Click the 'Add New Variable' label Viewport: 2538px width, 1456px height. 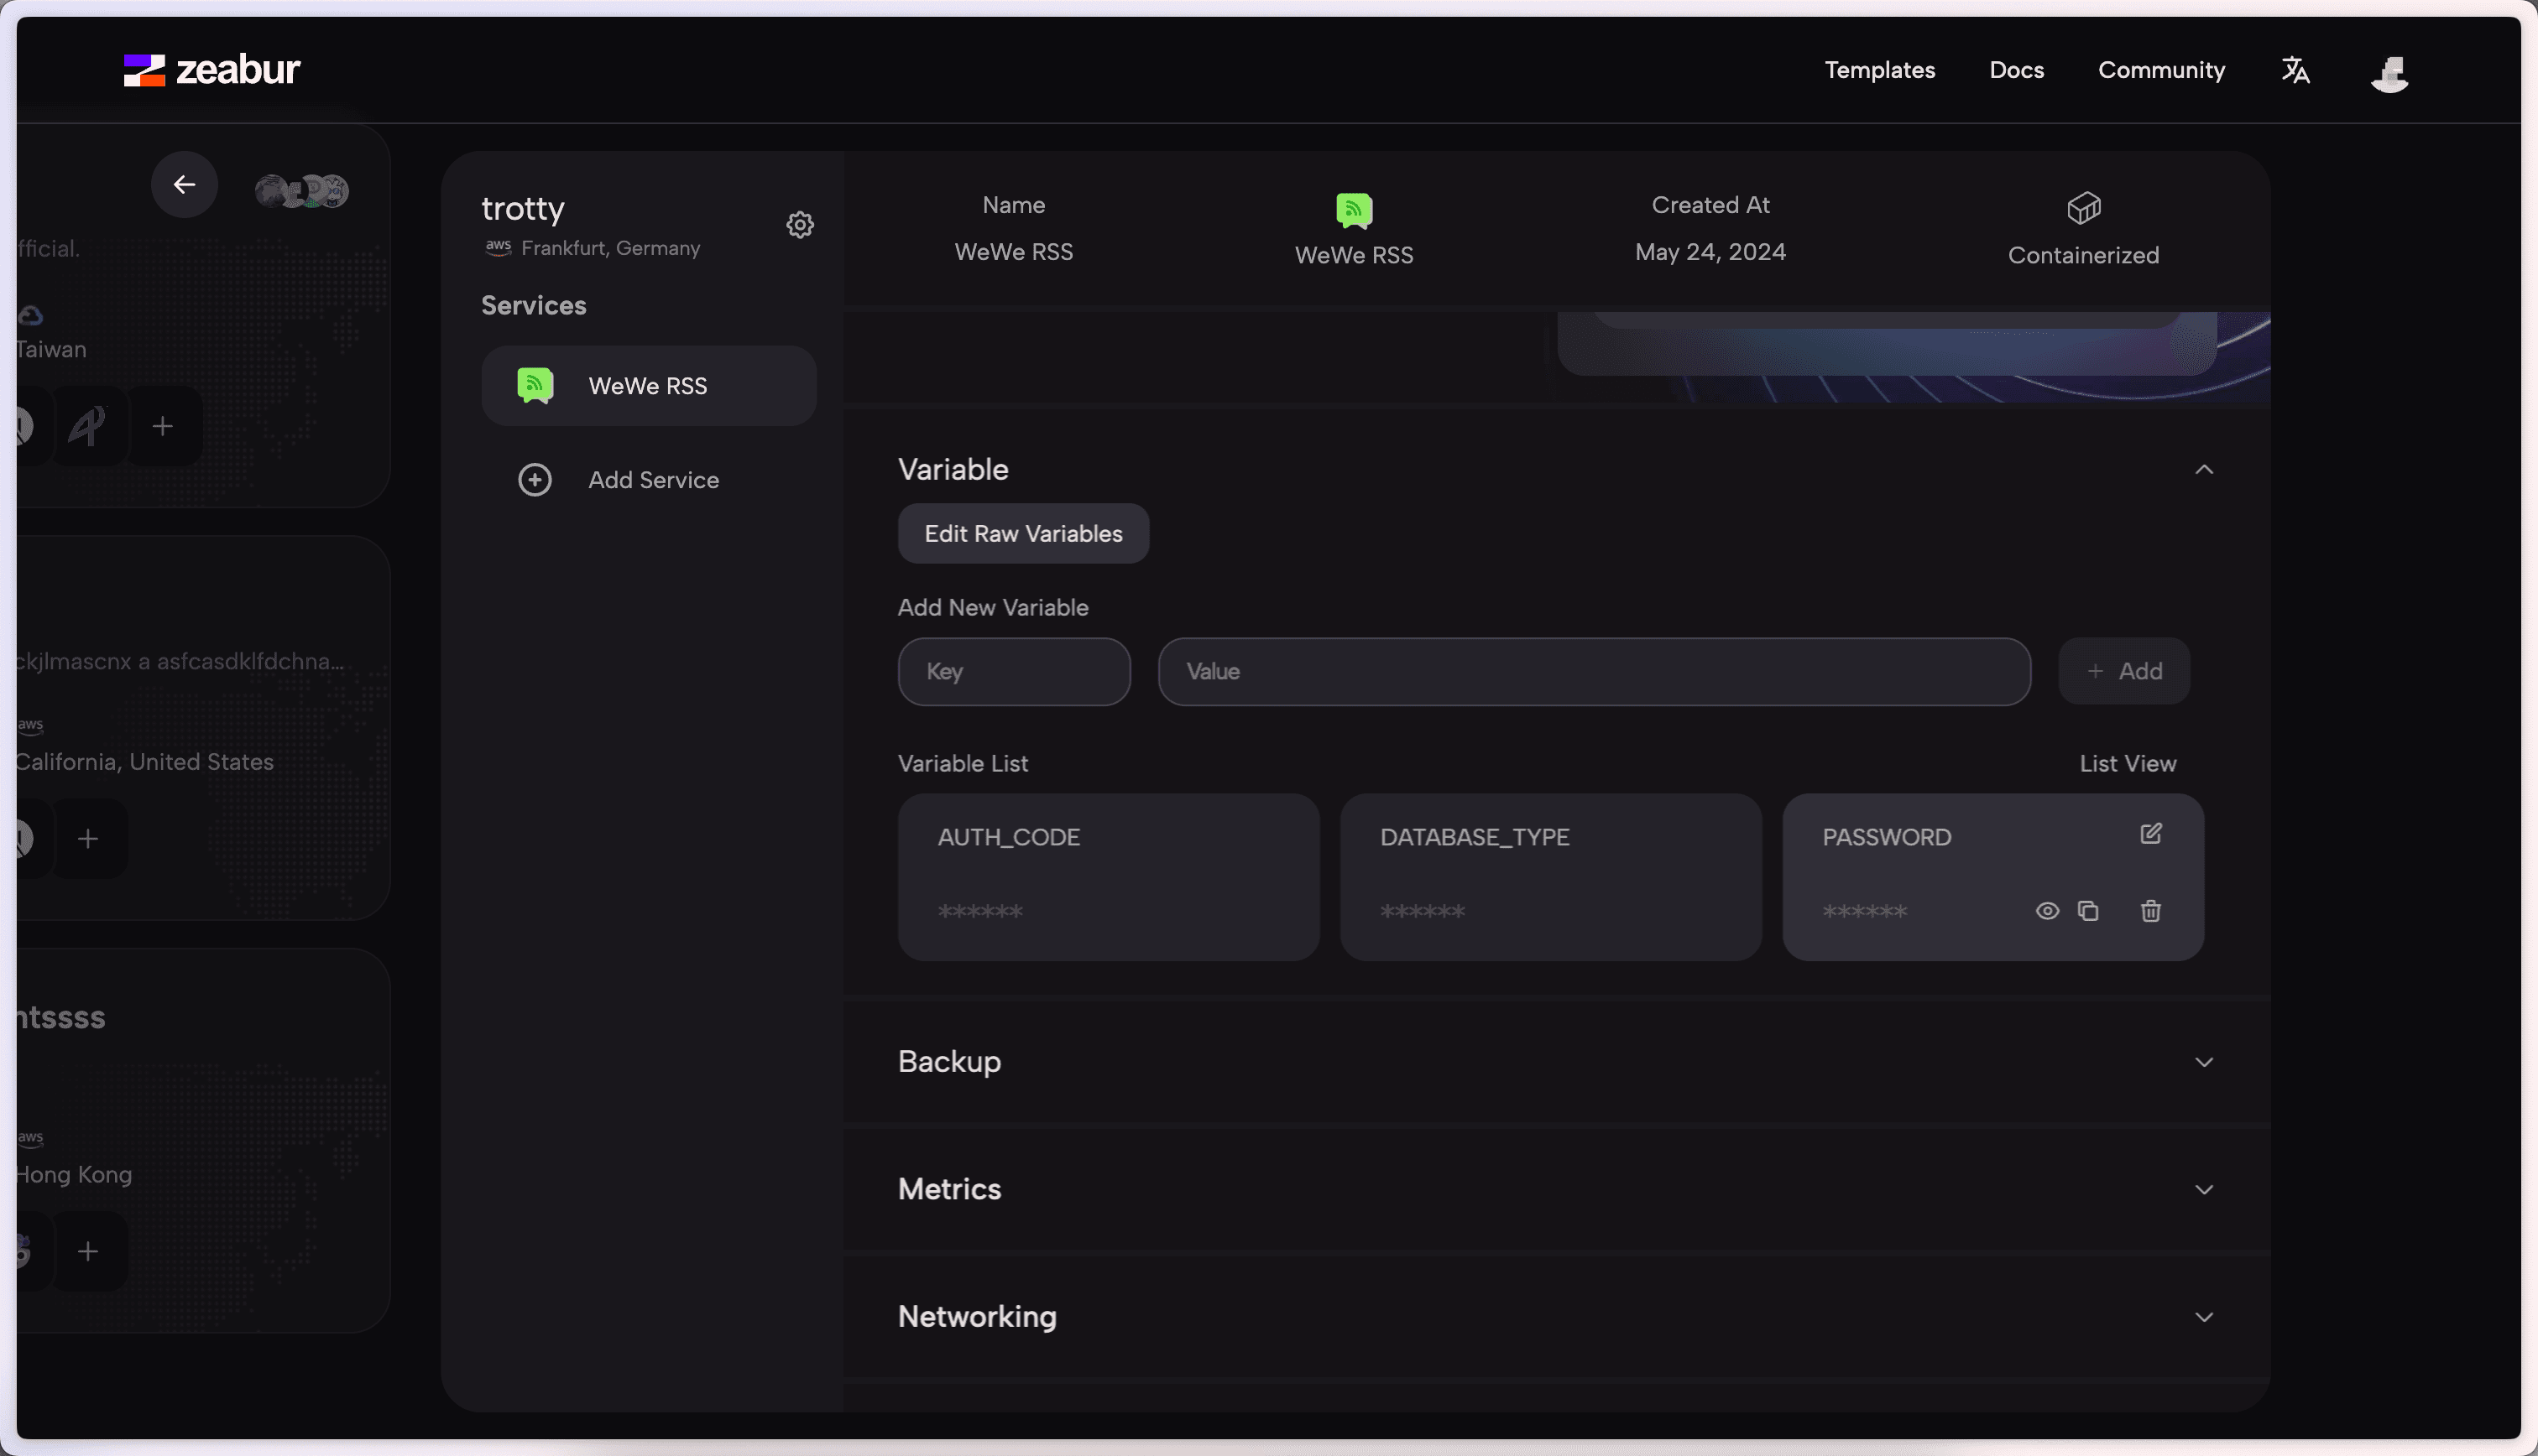tap(992, 608)
